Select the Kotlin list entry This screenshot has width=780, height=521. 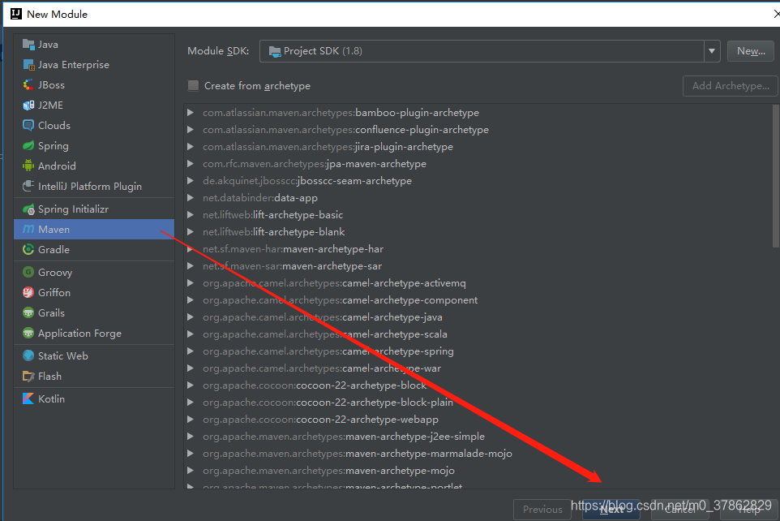[94, 399]
